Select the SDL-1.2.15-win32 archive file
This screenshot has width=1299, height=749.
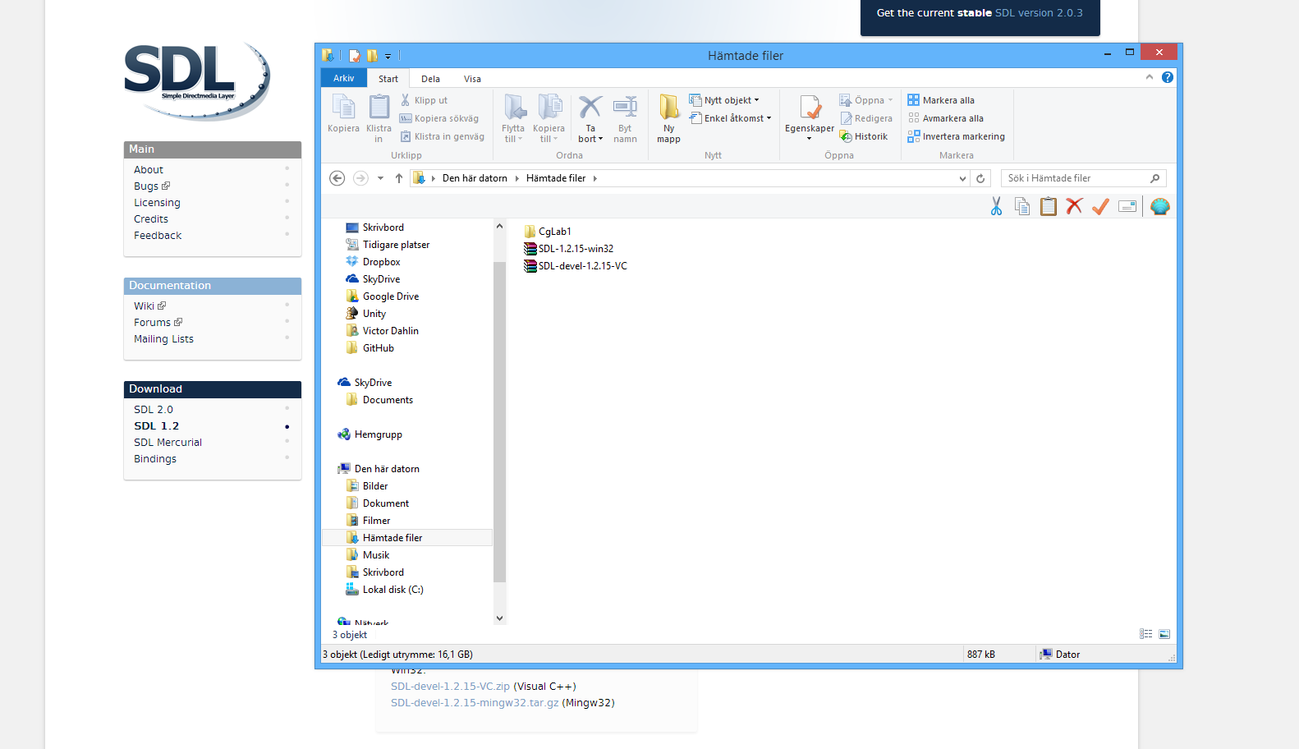pos(576,249)
